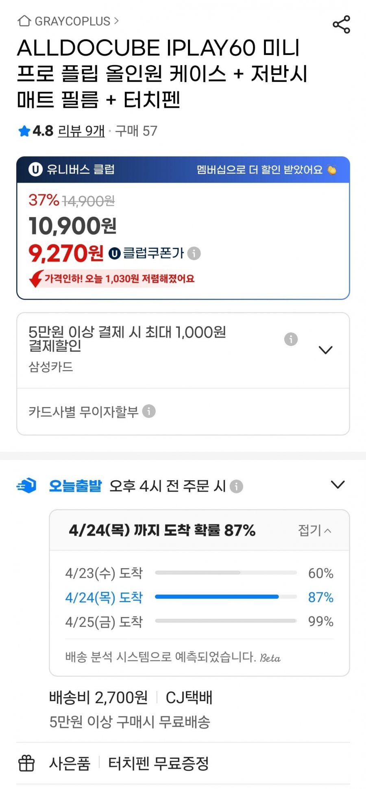The width and height of the screenshot is (366, 789).
Task: Tap the info icon beside 삼성카드 결제할인
Action: pos(291,339)
